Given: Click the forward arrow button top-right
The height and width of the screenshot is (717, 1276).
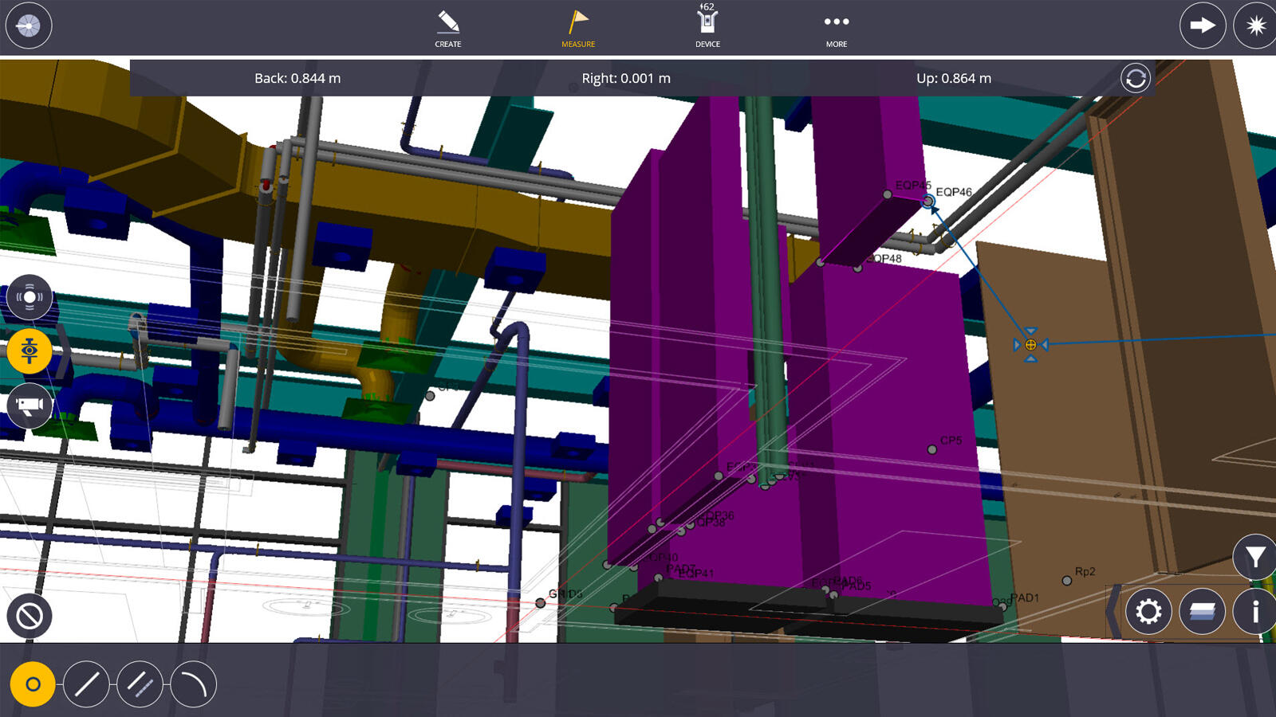Looking at the screenshot, I should click(1201, 25).
